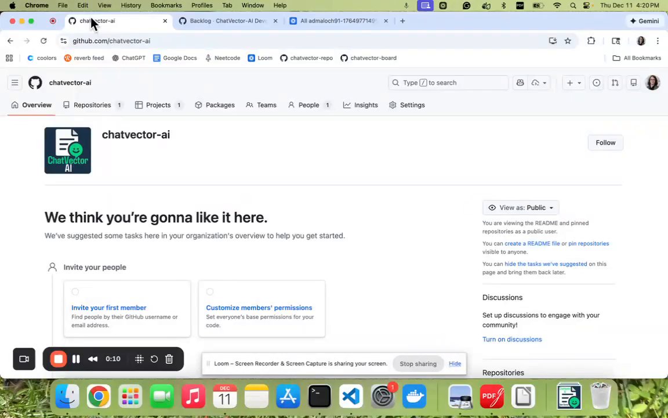Open the GitHub hamburger navigation menu

[15, 83]
